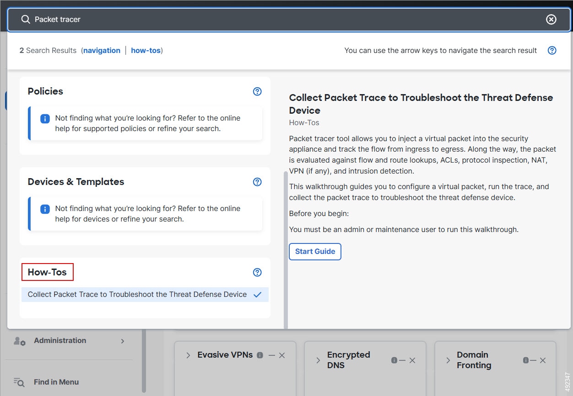Expand the Encrypted DNS widget chevron
The height and width of the screenshot is (396, 573).
click(x=318, y=360)
